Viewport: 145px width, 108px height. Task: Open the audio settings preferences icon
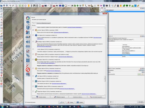coord(28,42)
